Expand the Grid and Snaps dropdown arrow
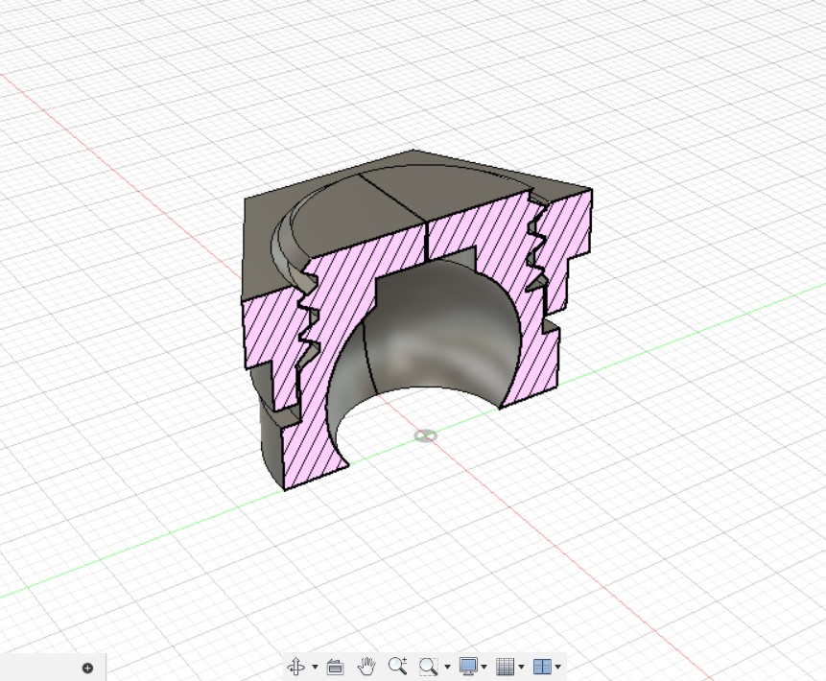This screenshot has width=826, height=681. [x=522, y=667]
